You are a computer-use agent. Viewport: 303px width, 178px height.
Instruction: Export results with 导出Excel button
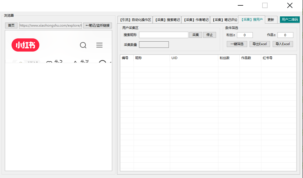pos(260,44)
